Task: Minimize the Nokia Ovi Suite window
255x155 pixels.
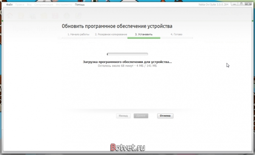Action: (x=235, y=4)
